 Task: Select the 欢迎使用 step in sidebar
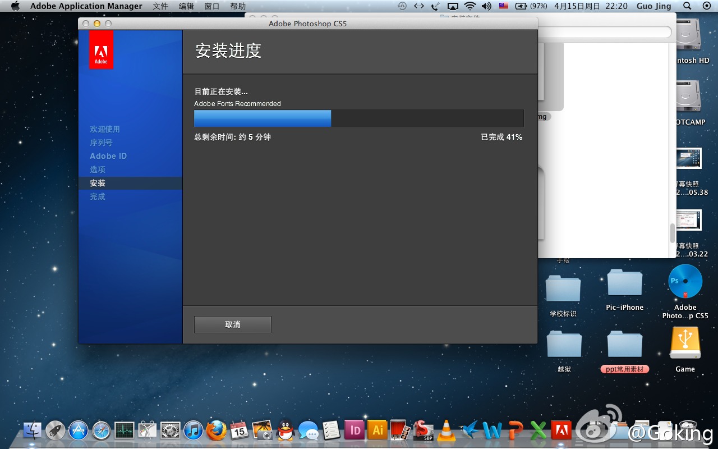(x=105, y=129)
